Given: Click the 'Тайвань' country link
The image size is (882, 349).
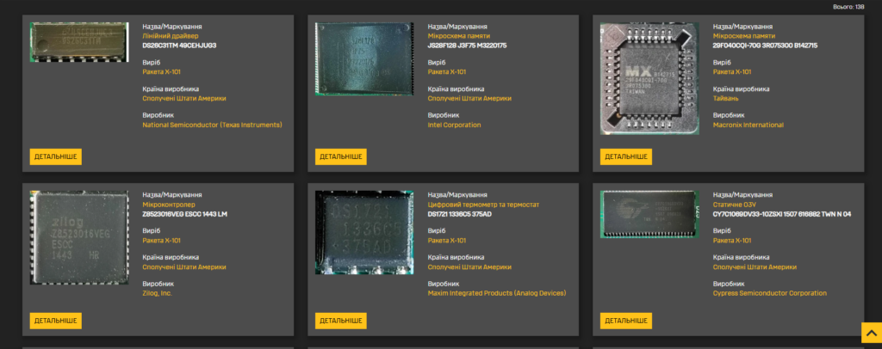Looking at the screenshot, I should pos(725,98).
